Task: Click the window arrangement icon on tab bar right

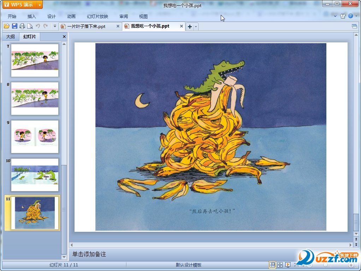Action: [x=355, y=26]
